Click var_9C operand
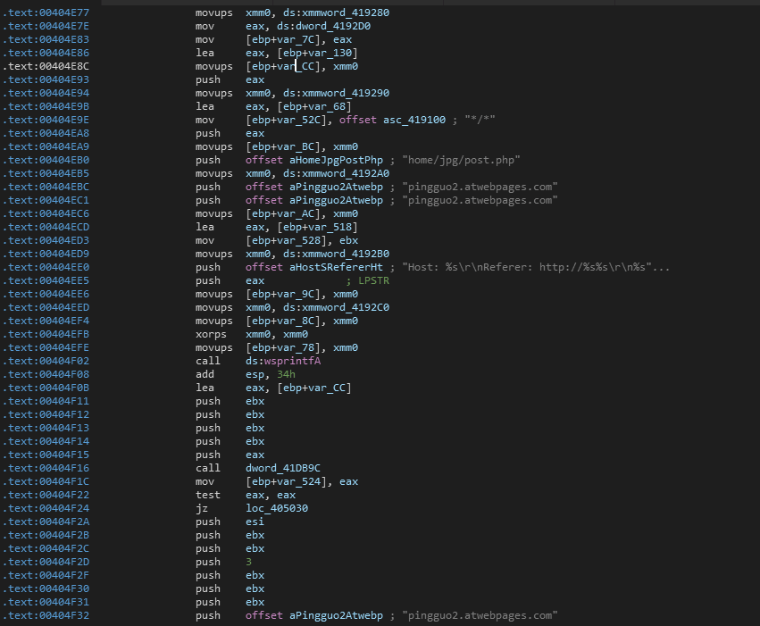760x626 pixels. (x=296, y=294)
